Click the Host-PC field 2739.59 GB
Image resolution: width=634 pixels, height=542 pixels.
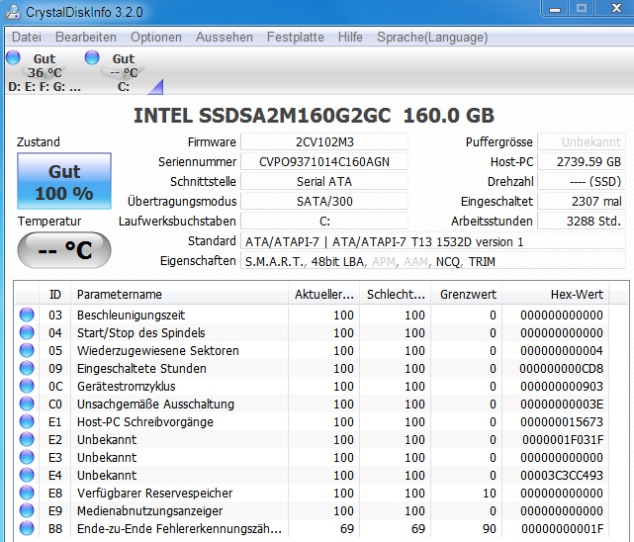click(x=582, y=161)
